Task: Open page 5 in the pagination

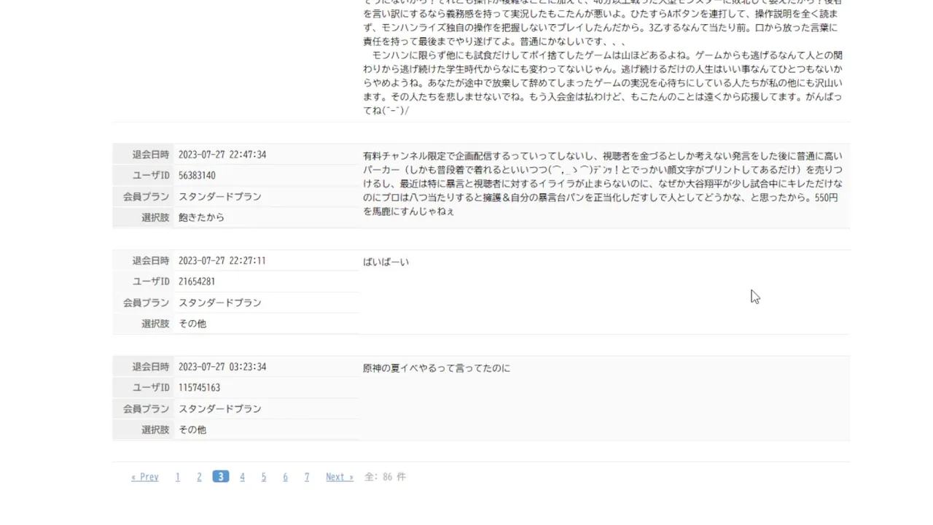Action: [264, 477]
